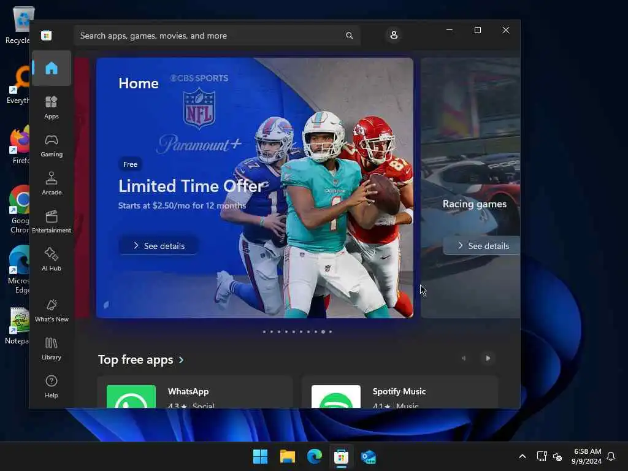The width and height of the screenshot is (628, 471).
Task: Click the Free badge on the banner
Action: (130, 164)
